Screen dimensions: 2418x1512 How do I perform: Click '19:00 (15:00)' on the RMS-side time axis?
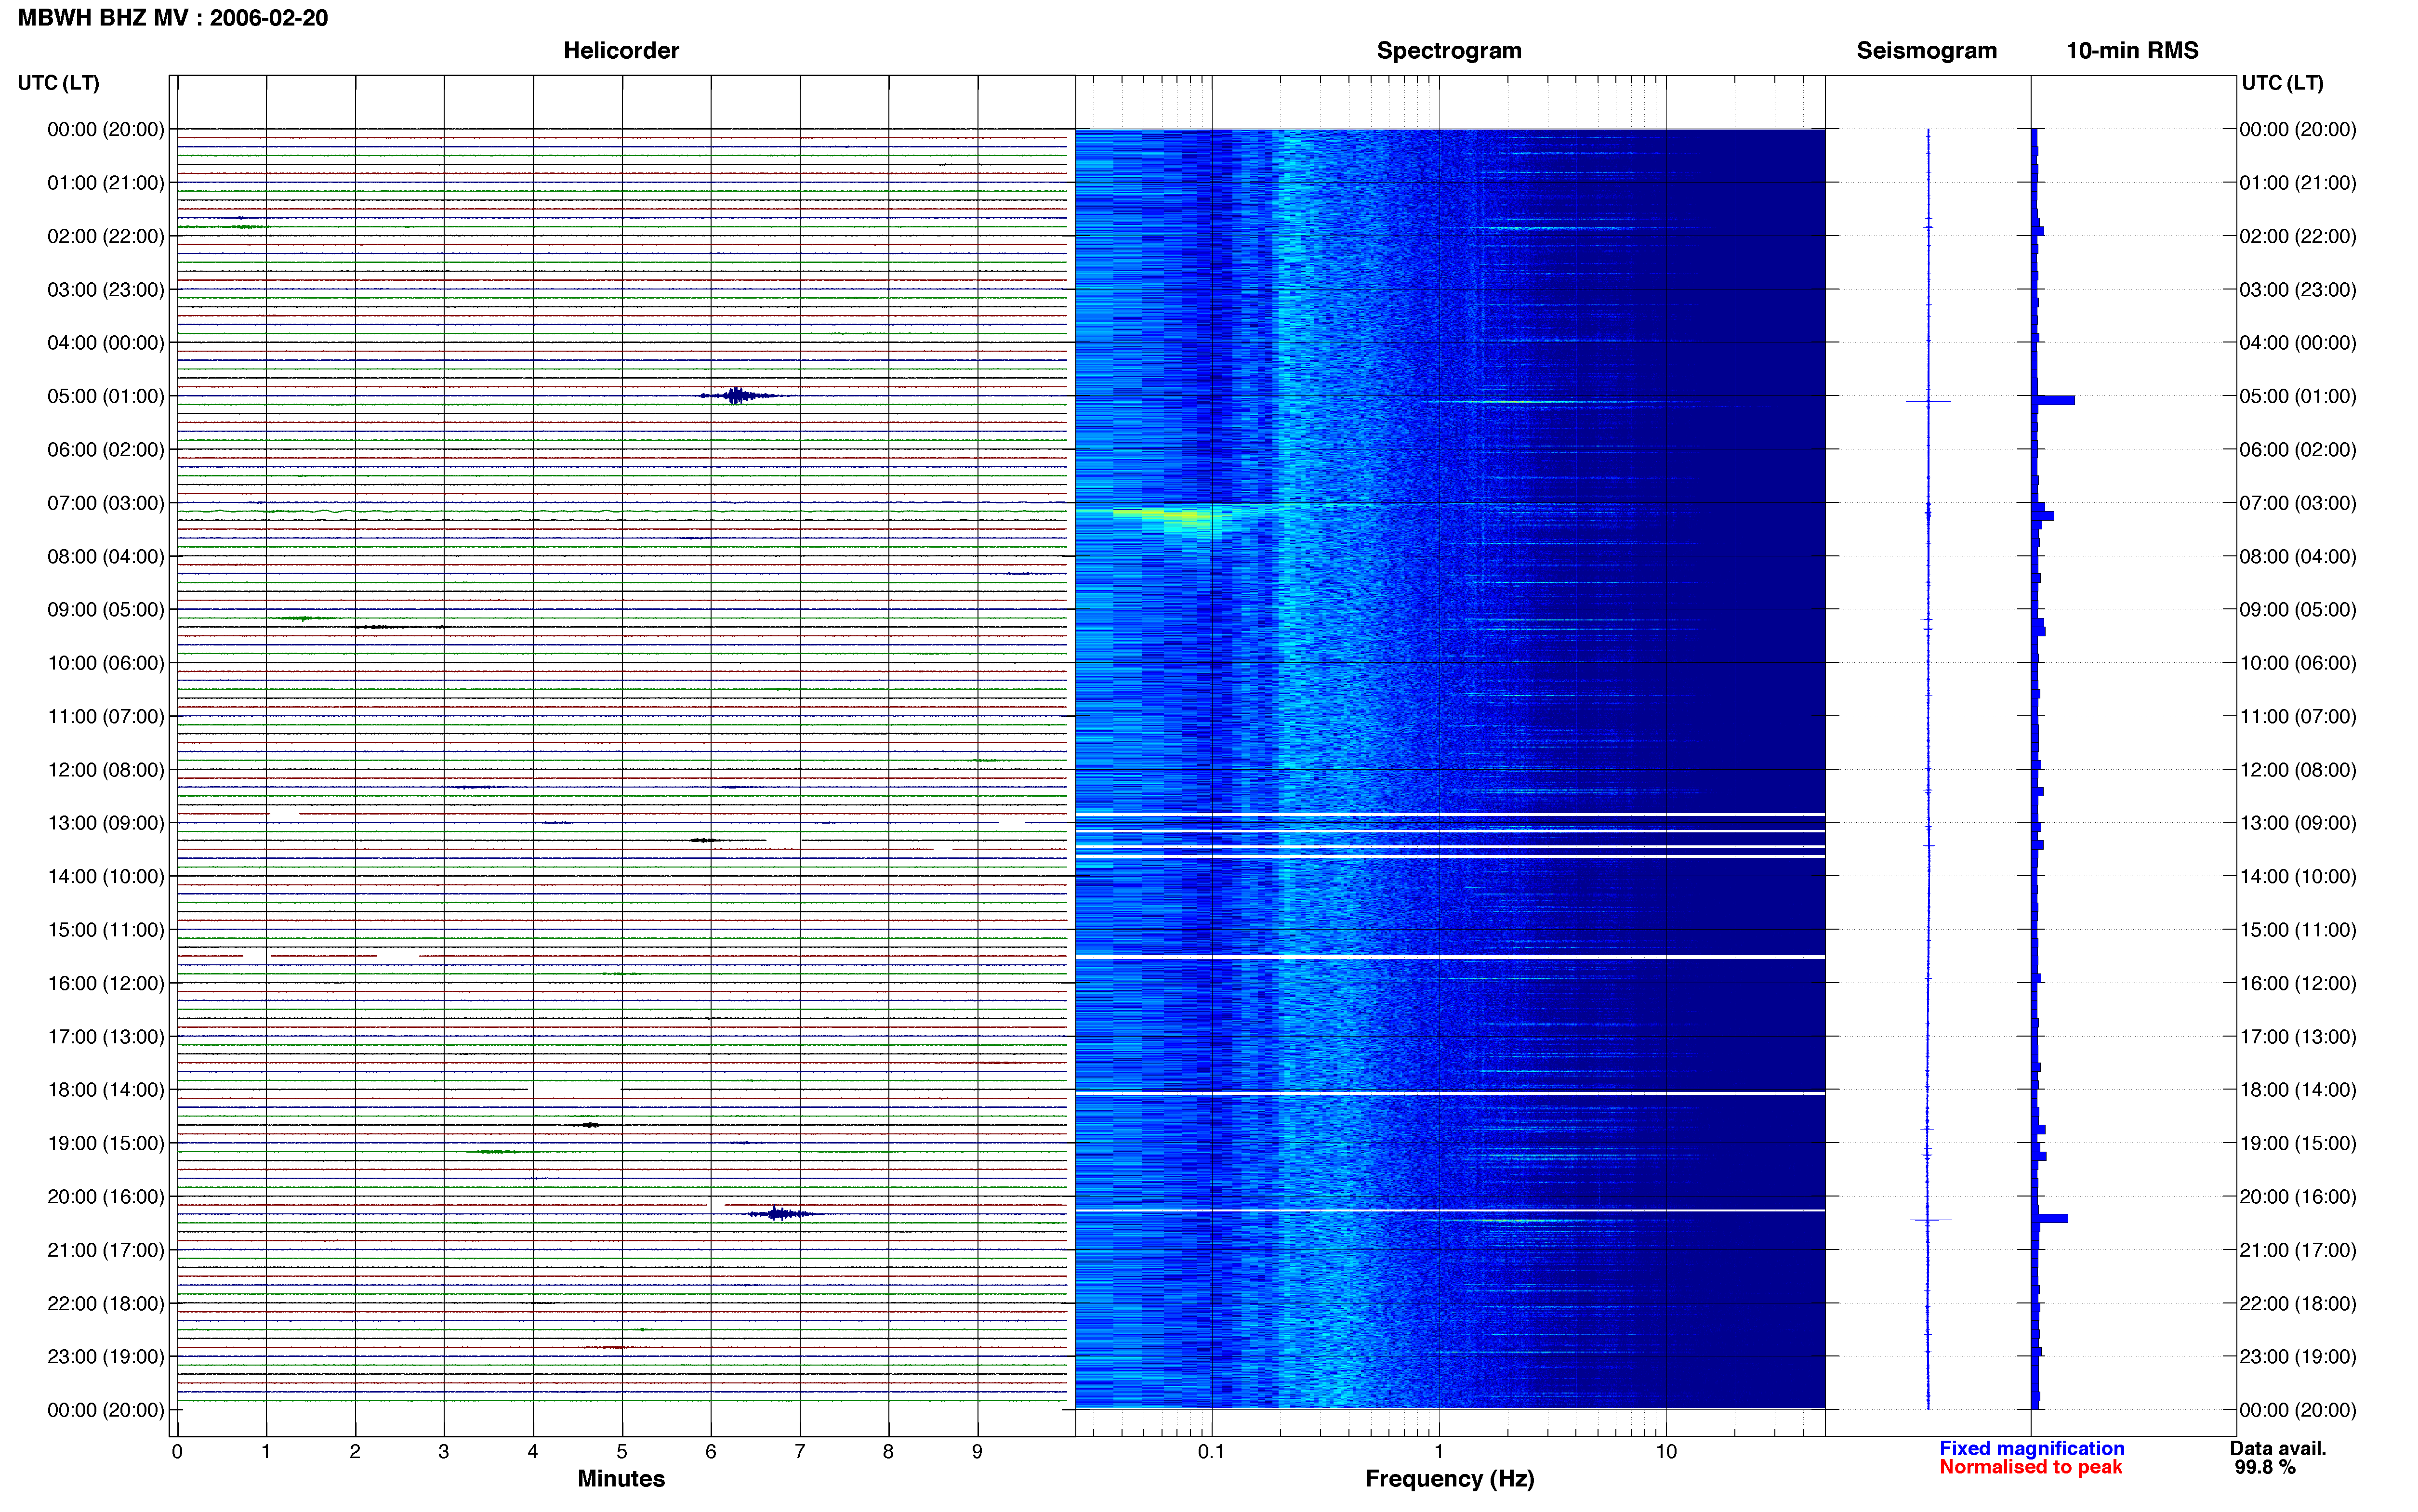coord(2298,1143)
